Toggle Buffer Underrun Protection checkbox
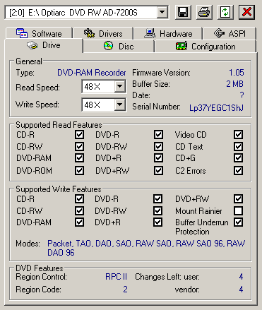Image resolution: width=262 pixels, height=310 pixels. pyautogui.click(x=238, y=222)
